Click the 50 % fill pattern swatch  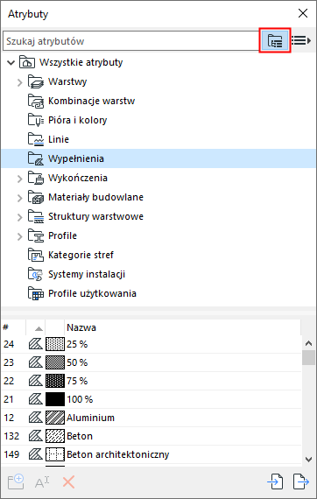[55, 362]
